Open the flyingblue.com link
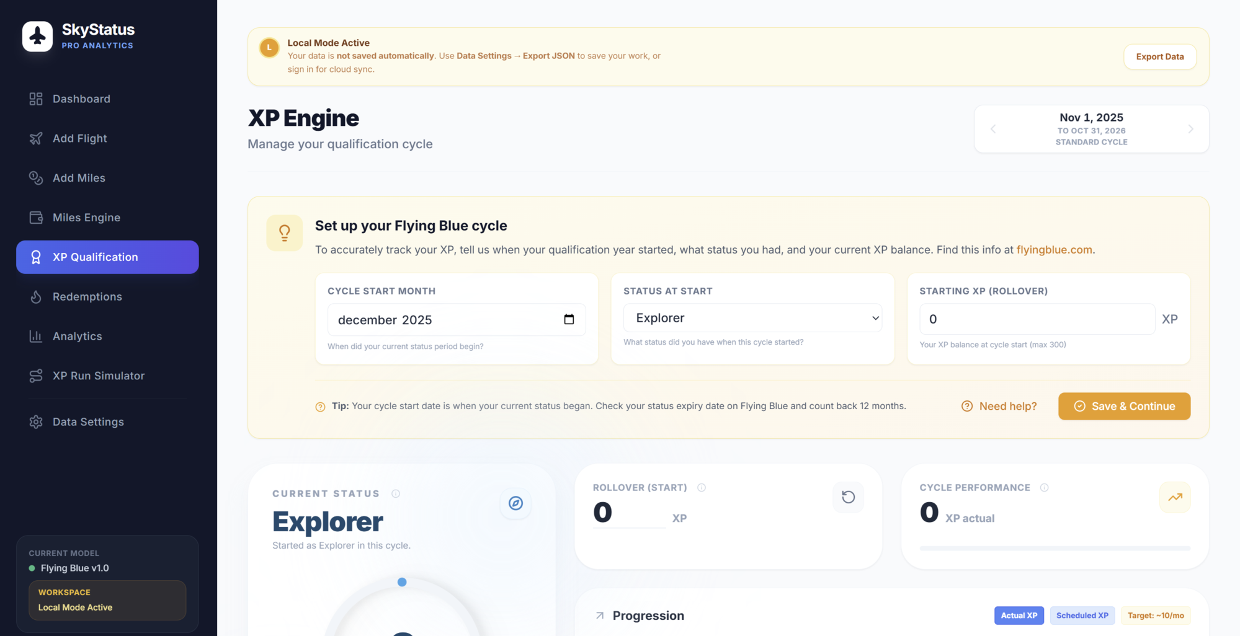 (1054, 250)
